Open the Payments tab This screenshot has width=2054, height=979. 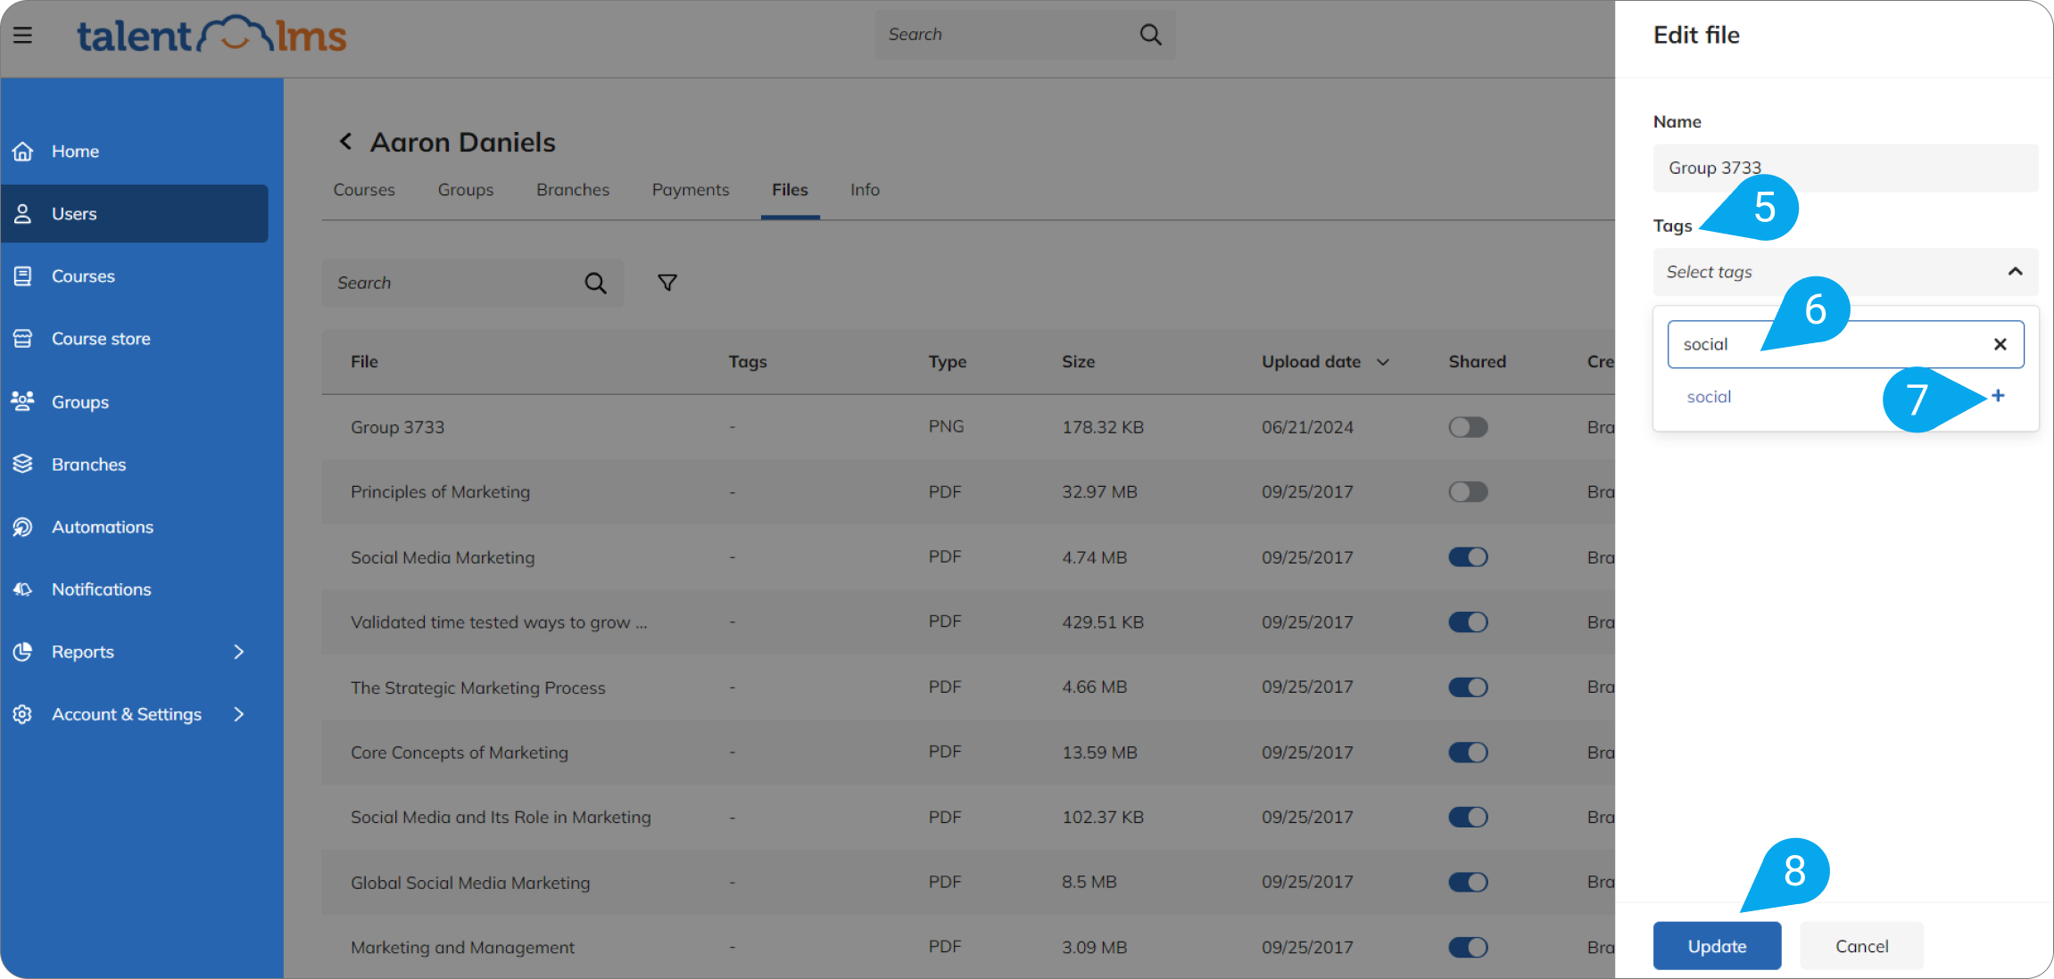click(691, 190)
